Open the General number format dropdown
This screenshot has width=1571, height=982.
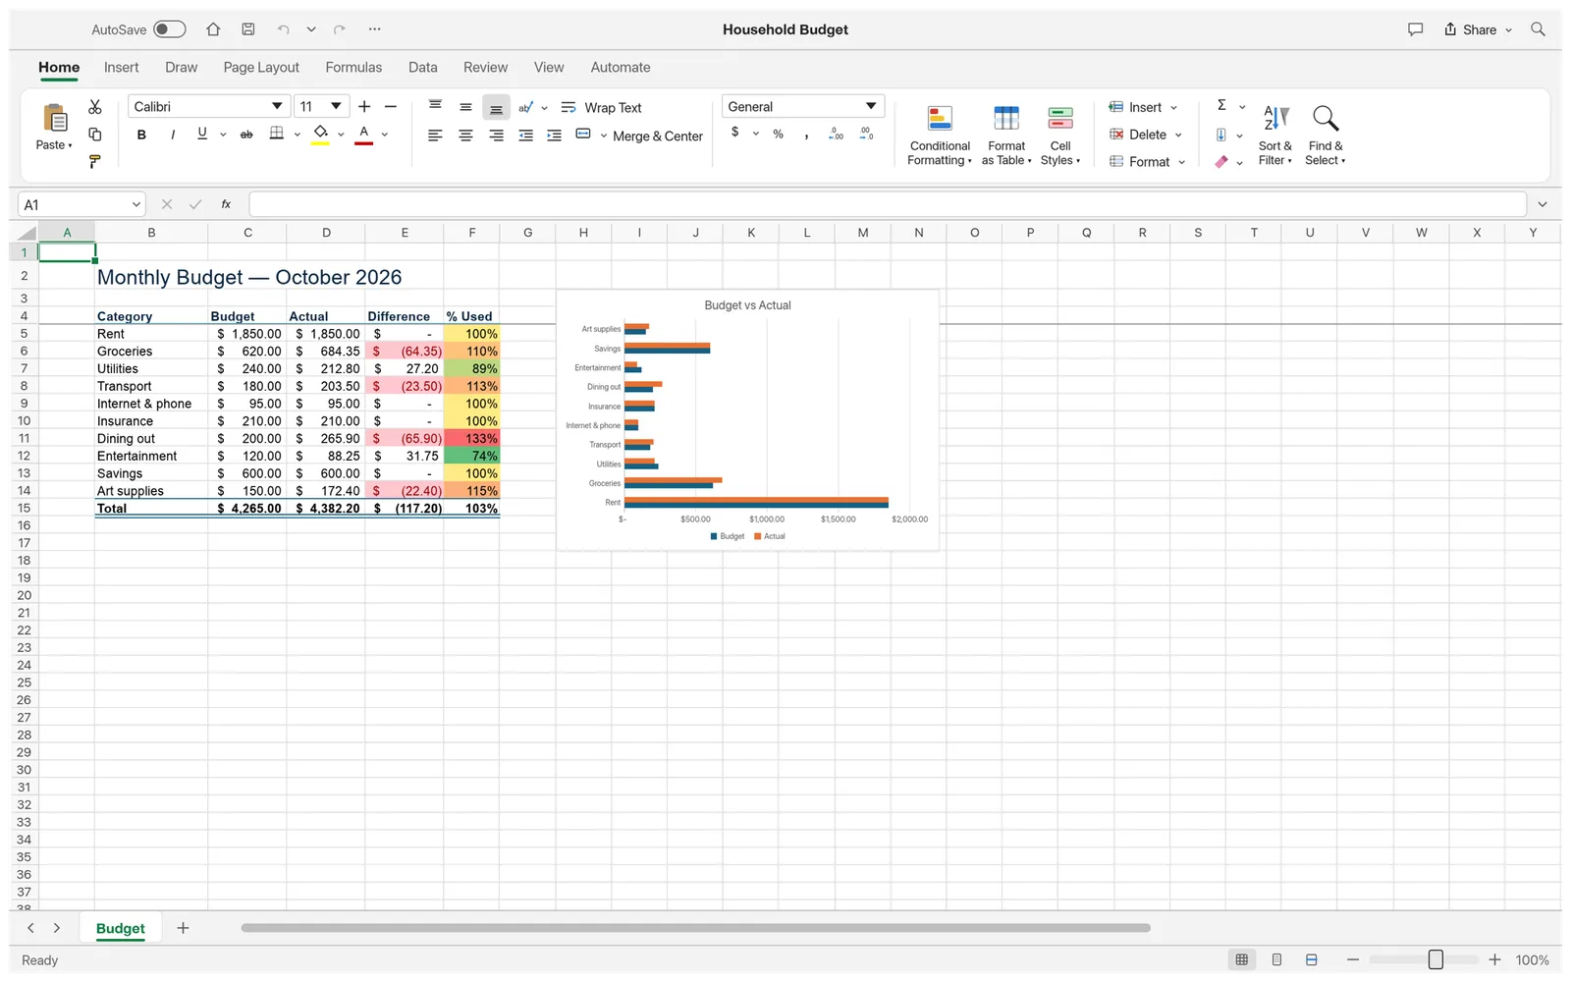tap(870, 106)
